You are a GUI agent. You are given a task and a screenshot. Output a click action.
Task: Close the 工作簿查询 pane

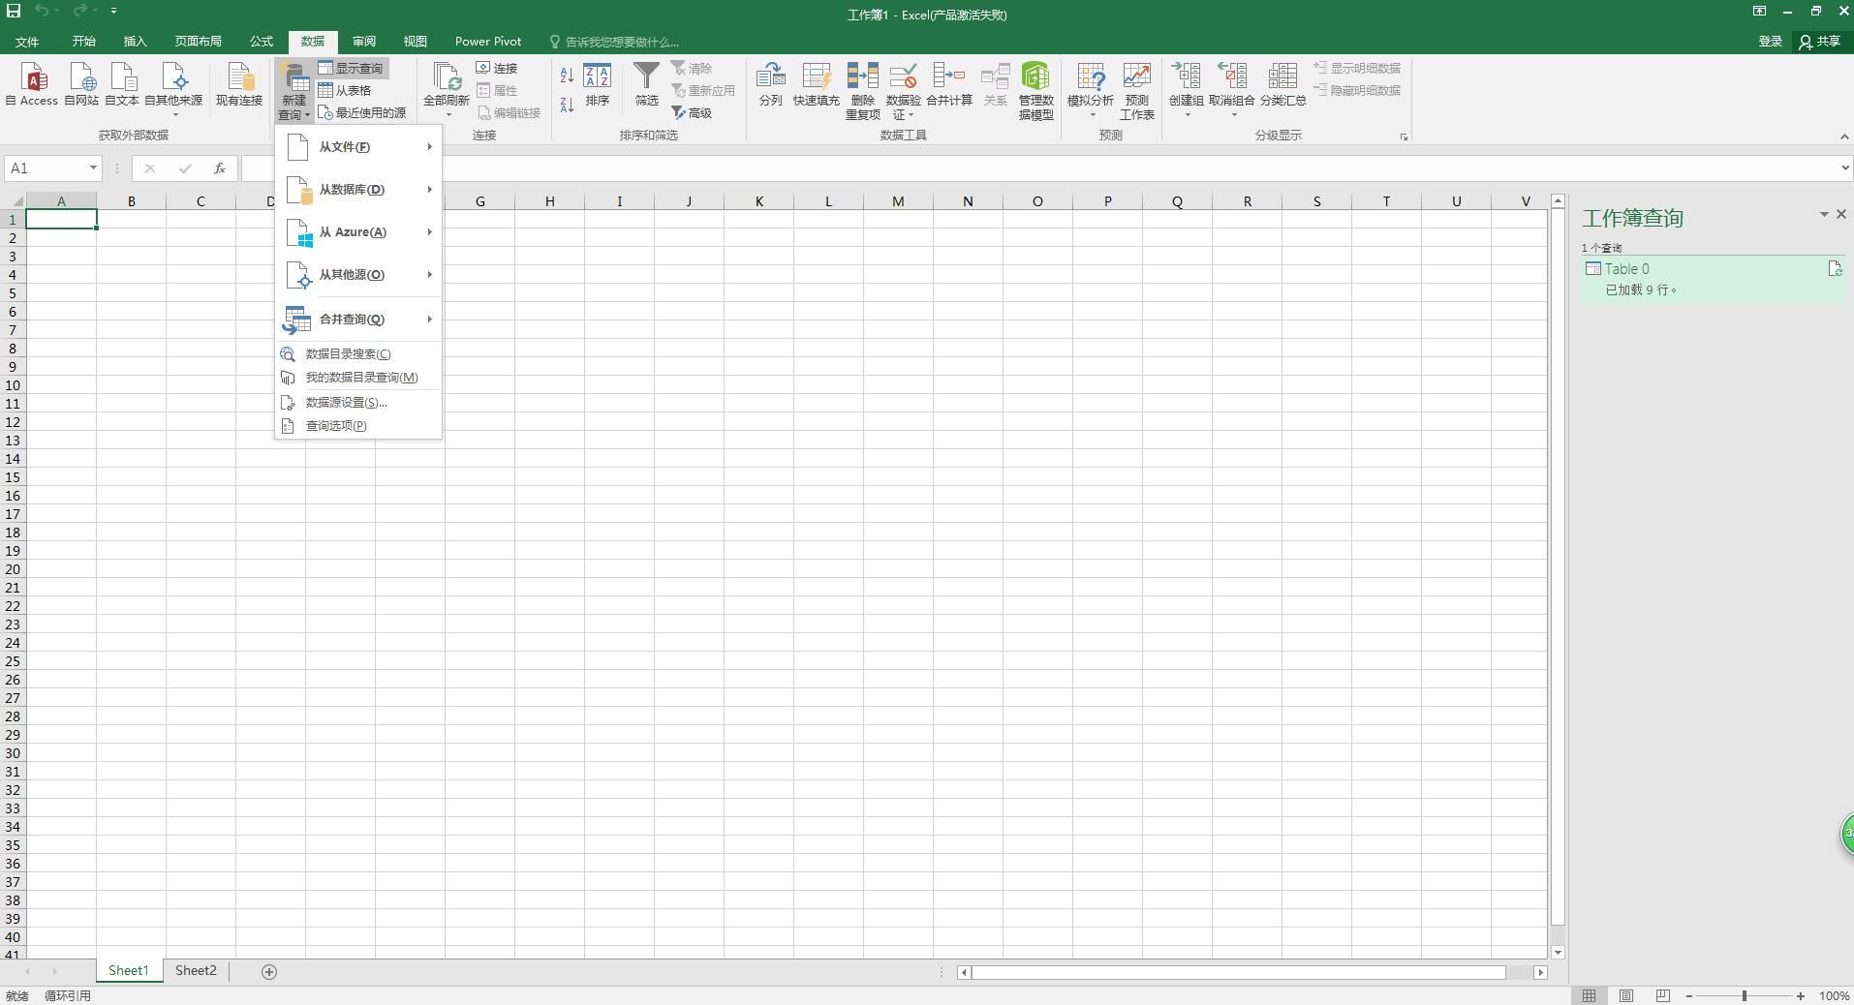(1841, 215)
